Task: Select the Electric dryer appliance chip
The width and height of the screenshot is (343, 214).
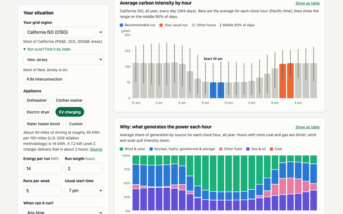Action: [38, 112]
